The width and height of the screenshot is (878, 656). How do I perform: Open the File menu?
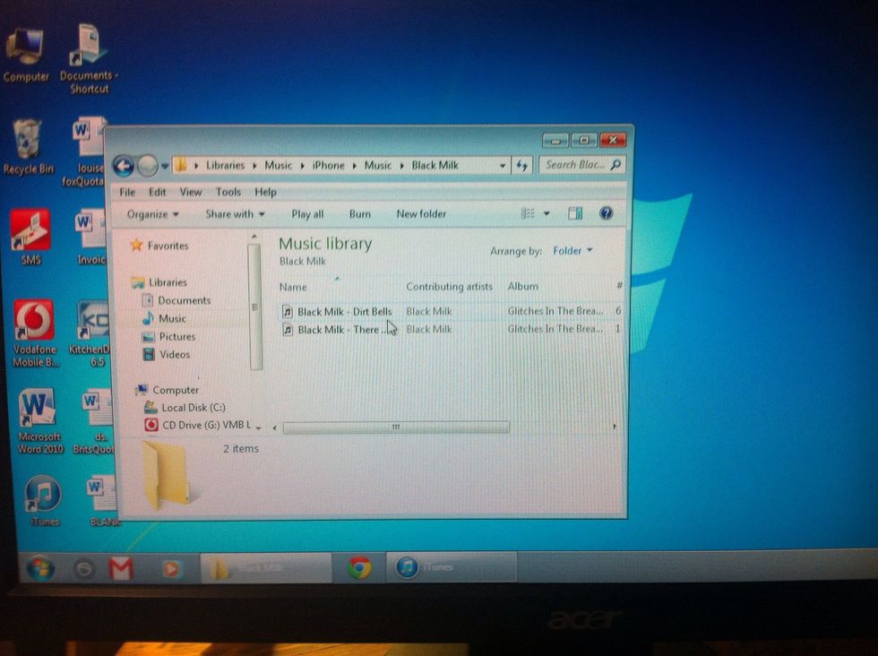pos(127,192)
